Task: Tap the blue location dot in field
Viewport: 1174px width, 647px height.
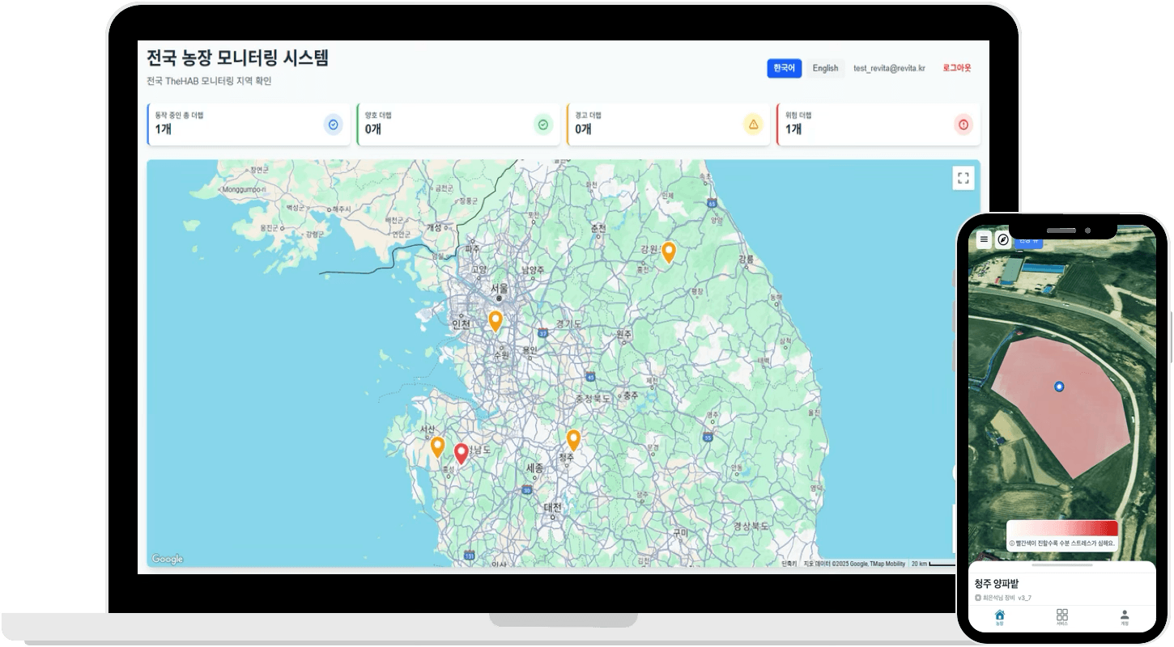Action: pyautogui.click(x=1059, y=387)
